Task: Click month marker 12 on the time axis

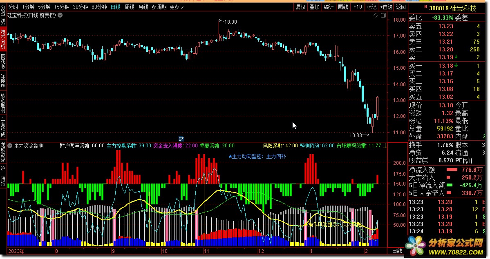Action: (261, 251)
